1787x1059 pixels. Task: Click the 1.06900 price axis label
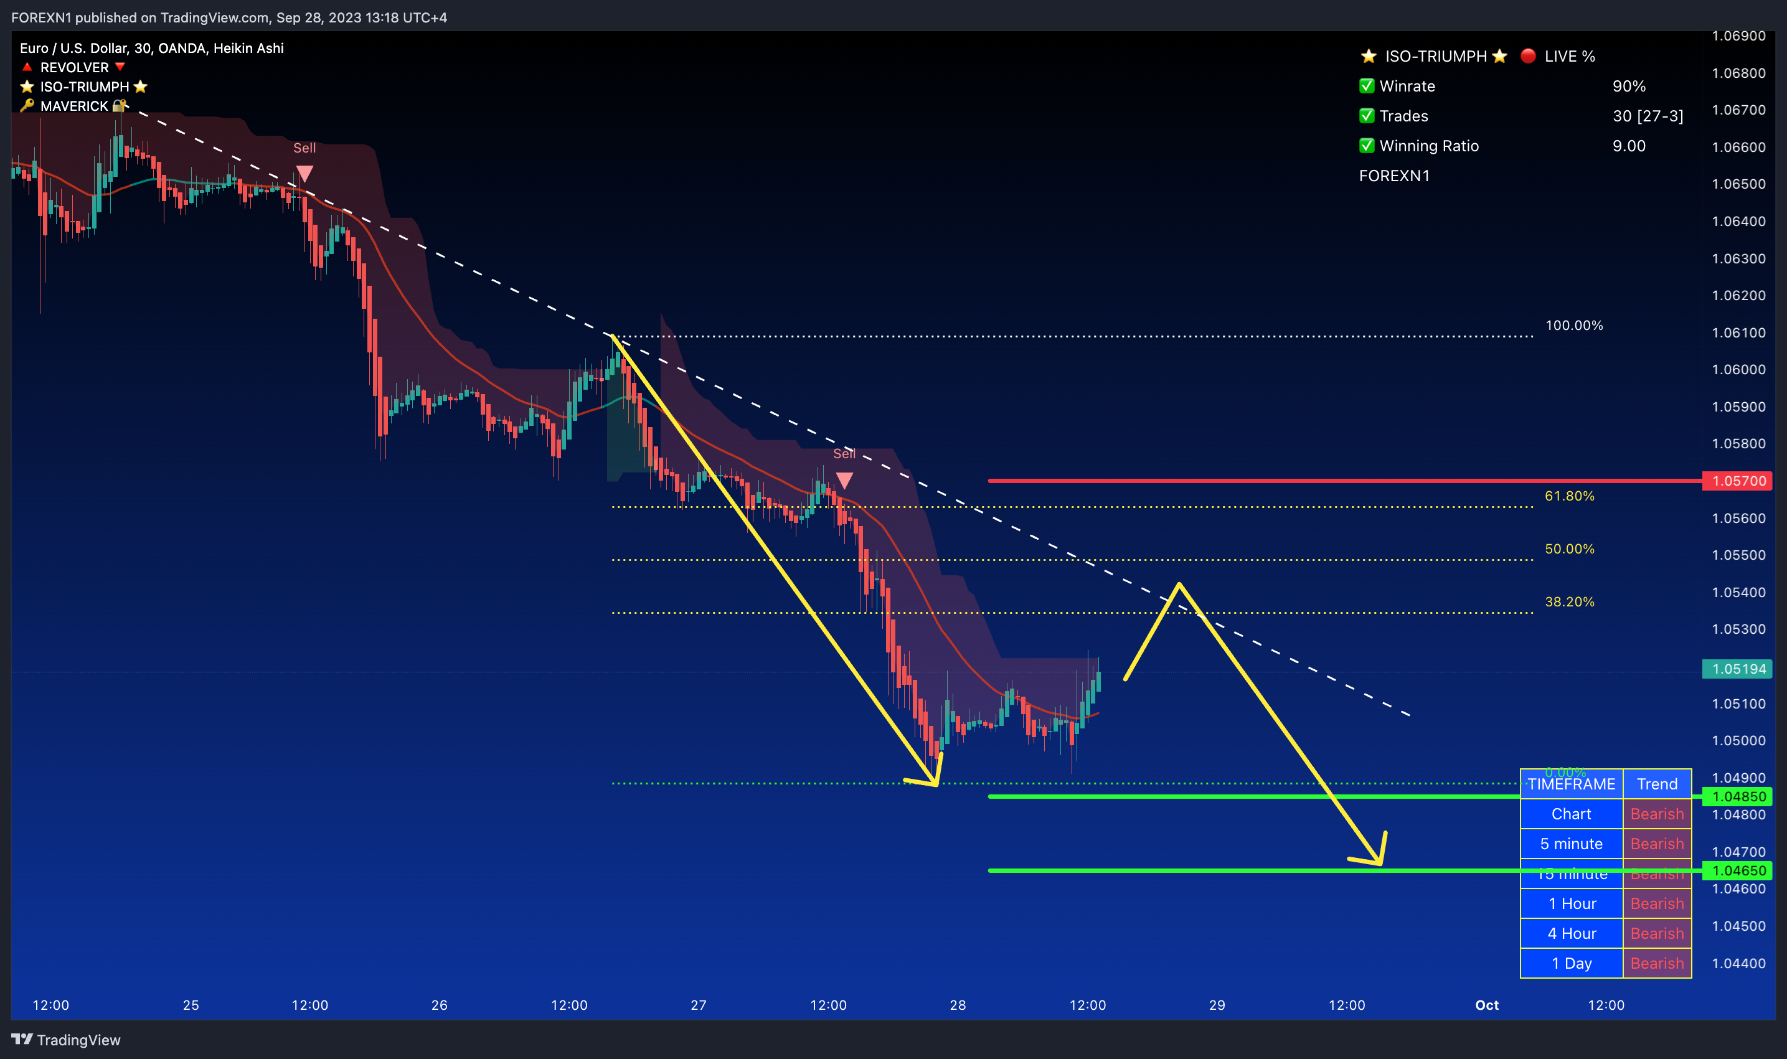[1738, 35]
